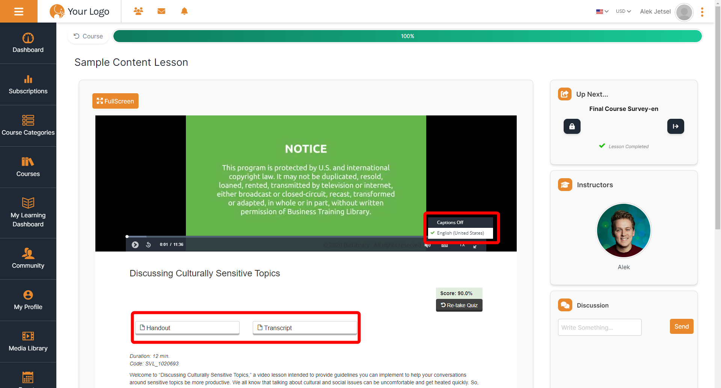Click the Write Something discussion field
Viewport: 721px width, 388px height.
[599, 327]
